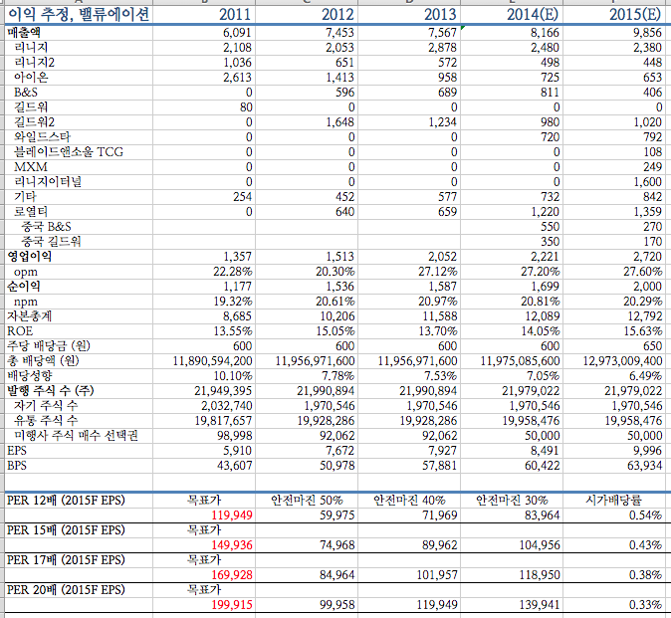Select the 'npm' row label

[25, 303]
